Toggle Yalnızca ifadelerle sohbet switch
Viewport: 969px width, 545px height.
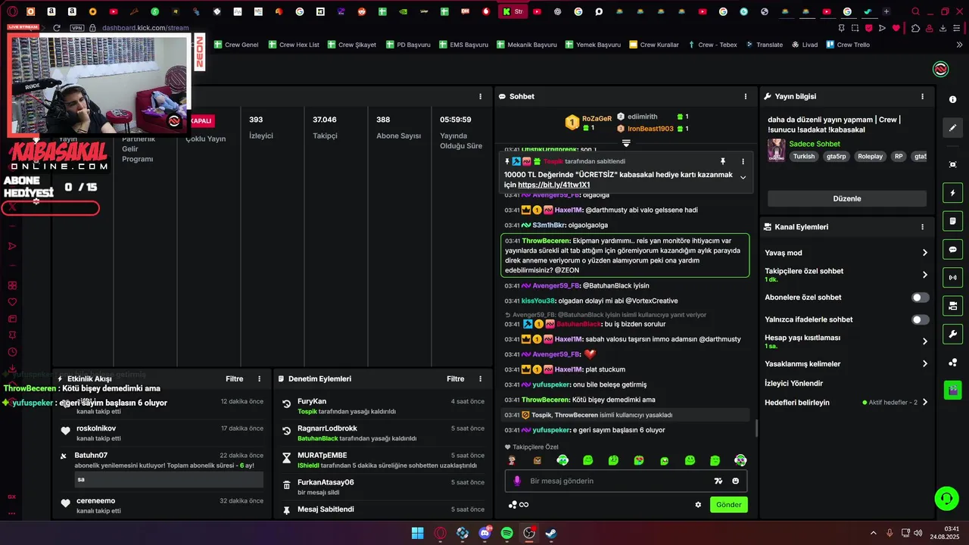tap(920, 319)
